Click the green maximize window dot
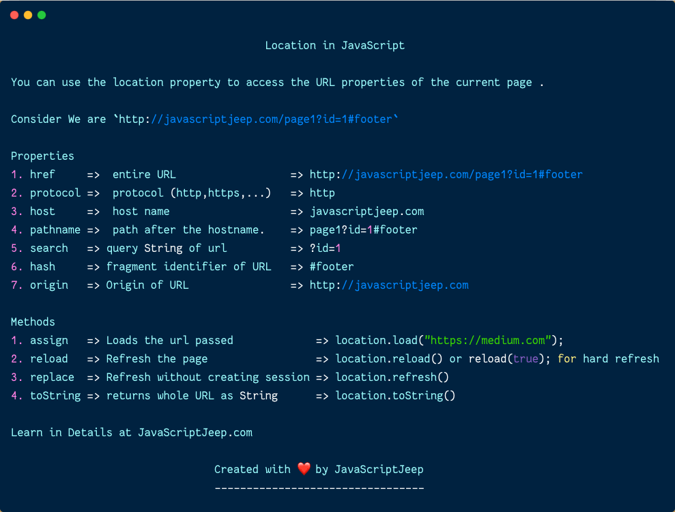The height and width of the screenshot is (512, 675). pyautogui.click(x=42, y=15)
